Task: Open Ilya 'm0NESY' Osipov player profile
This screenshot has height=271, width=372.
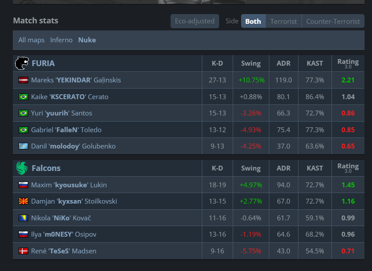Action: [63, 234]
